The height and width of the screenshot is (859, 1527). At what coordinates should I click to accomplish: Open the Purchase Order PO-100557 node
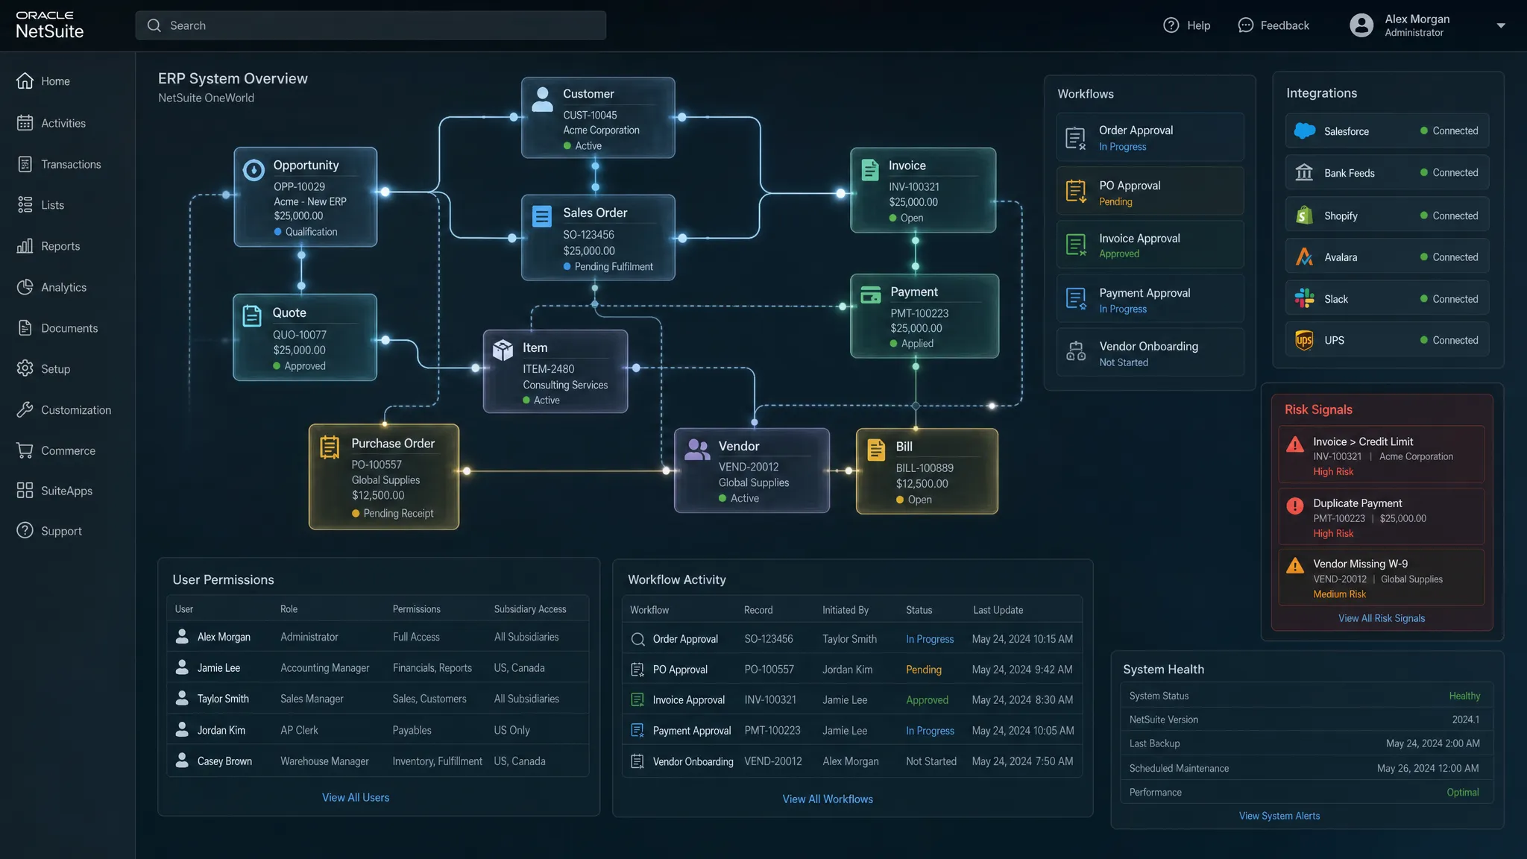[x=384, y=476]
